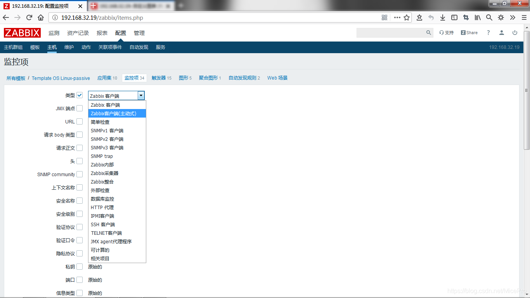Check the URL checkbox
530x298 pixels.
pos(80,121)
